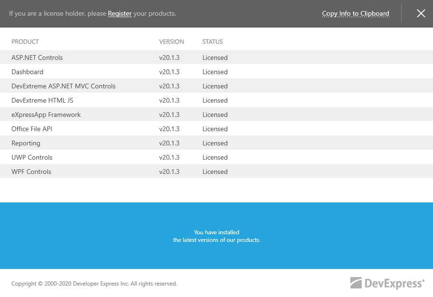This screenshot has height=297, width=433.
Task: Click the PRODUCT column header
Action: (25, 42)
